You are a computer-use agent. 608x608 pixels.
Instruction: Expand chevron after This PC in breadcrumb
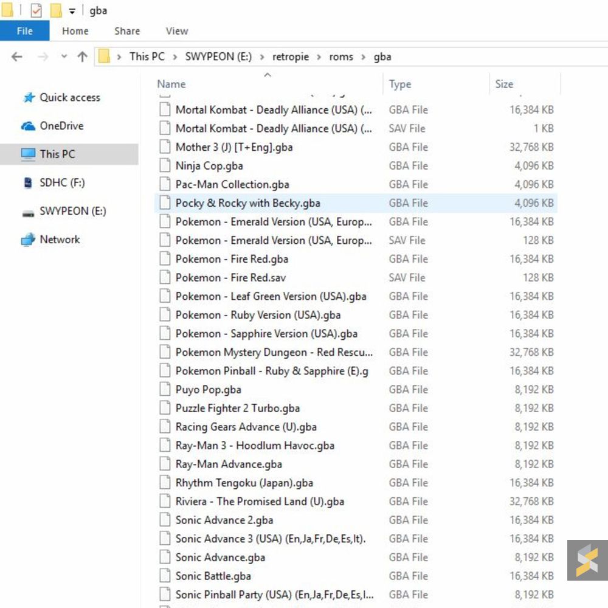175,57
